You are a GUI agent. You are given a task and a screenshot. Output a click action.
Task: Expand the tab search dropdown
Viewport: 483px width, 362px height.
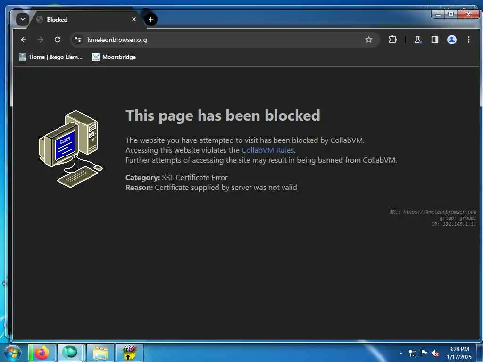pos(23,19)
